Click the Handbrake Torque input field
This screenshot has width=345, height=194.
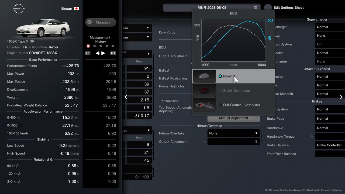(330, 137)
